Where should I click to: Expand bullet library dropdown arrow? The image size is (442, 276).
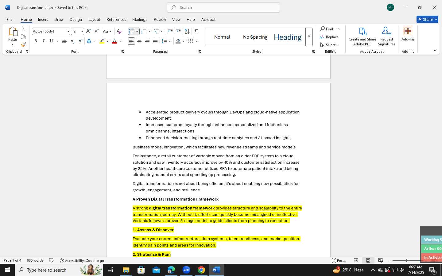click(x=137, y=31)
